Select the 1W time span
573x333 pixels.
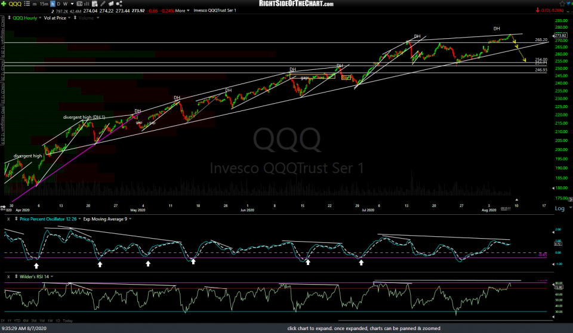click(x=50, y=320)
